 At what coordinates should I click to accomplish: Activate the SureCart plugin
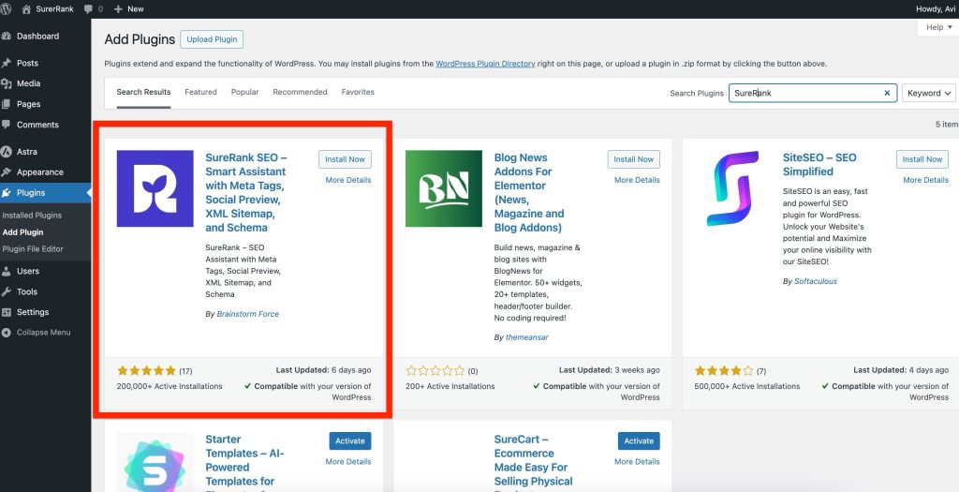point(639,440)
